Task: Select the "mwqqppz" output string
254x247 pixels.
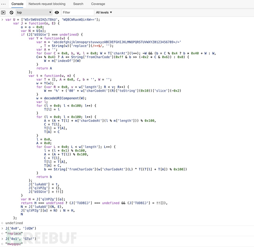Action: tap(14, 244)
